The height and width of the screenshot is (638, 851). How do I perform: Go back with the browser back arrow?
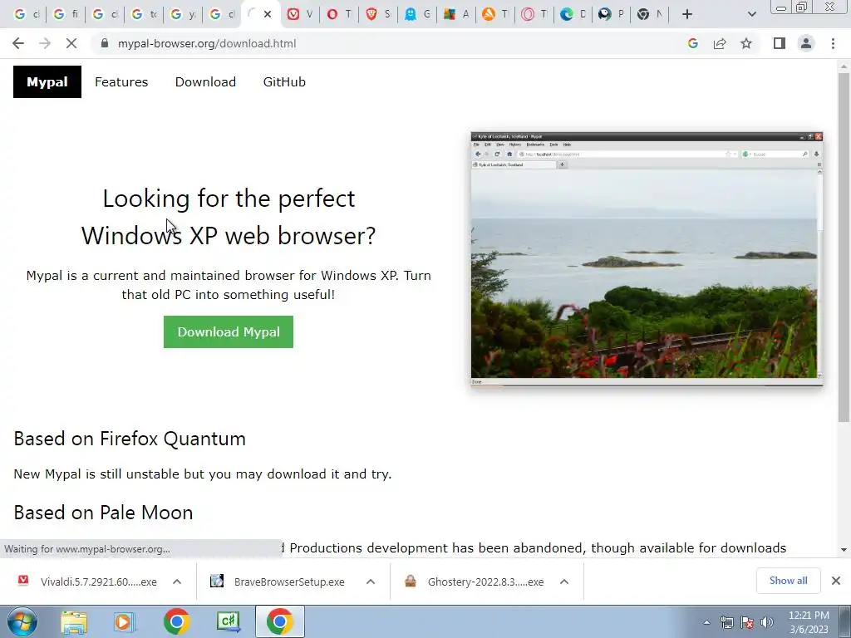coord(18,43)
